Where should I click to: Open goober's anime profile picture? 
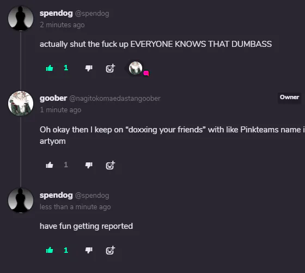point(21,104)
